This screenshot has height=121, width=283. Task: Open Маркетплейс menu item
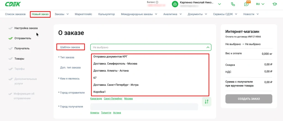(x=83, y=14)
